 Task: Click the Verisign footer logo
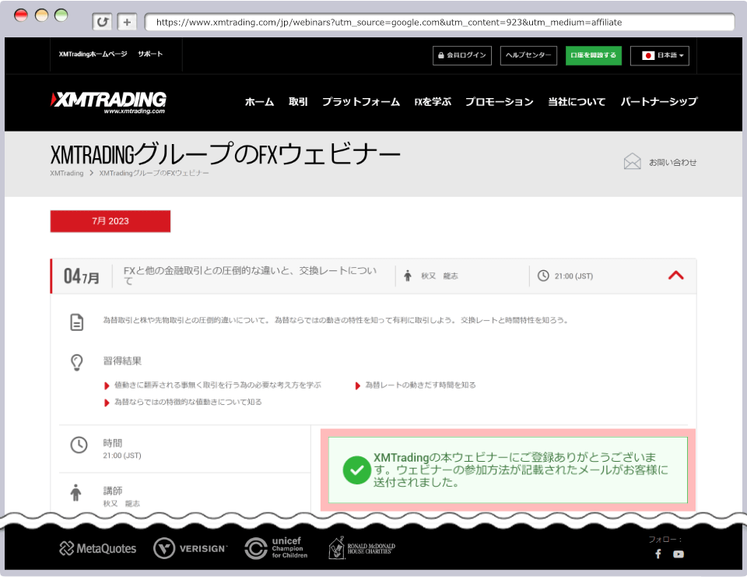point(190,549)
